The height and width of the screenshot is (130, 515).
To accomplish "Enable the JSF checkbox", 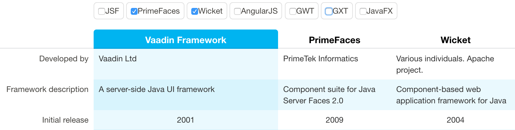I will click(x=102, y=11).
